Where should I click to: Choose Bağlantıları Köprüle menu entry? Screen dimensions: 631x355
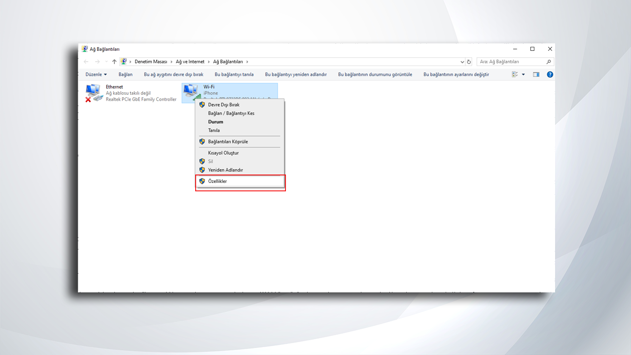[240, 142]
